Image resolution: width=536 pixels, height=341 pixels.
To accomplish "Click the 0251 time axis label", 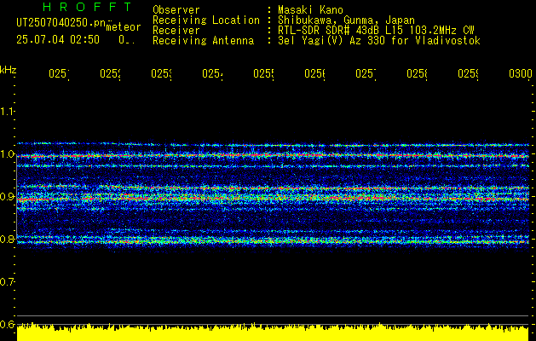I will point(59,74).
